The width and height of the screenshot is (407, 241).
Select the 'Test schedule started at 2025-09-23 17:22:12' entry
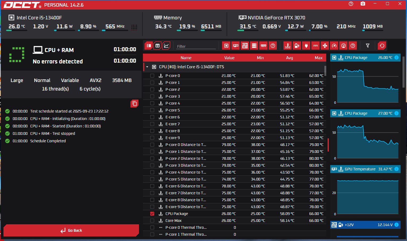69,111
